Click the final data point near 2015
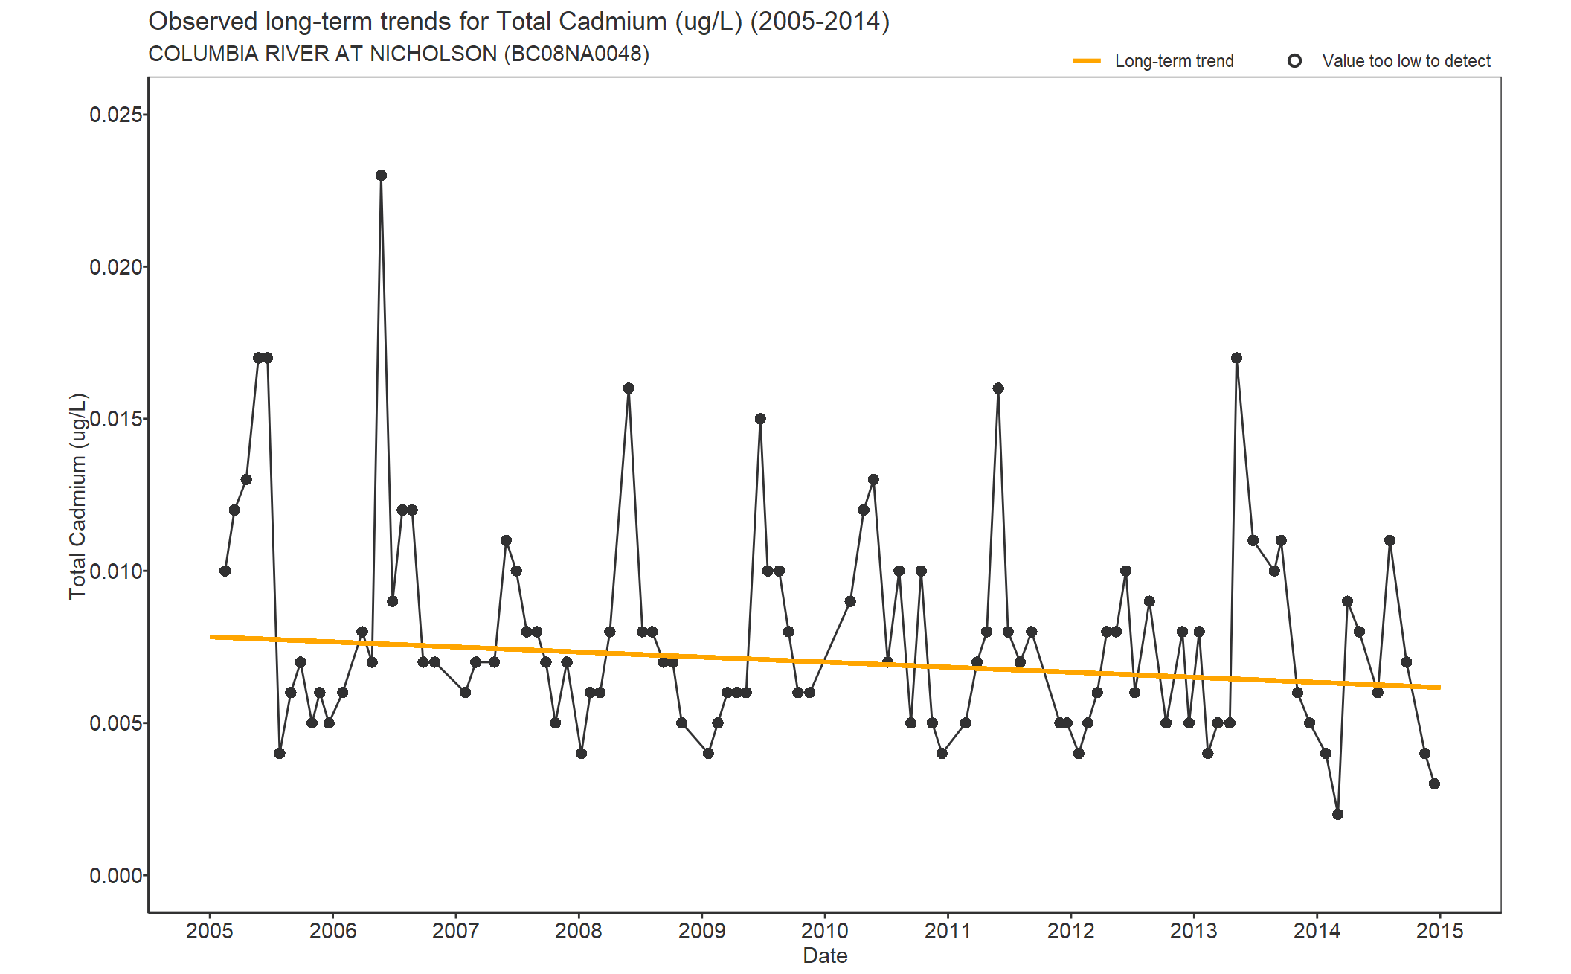This screenshot has width=1571, height=974. (1434, 784)
